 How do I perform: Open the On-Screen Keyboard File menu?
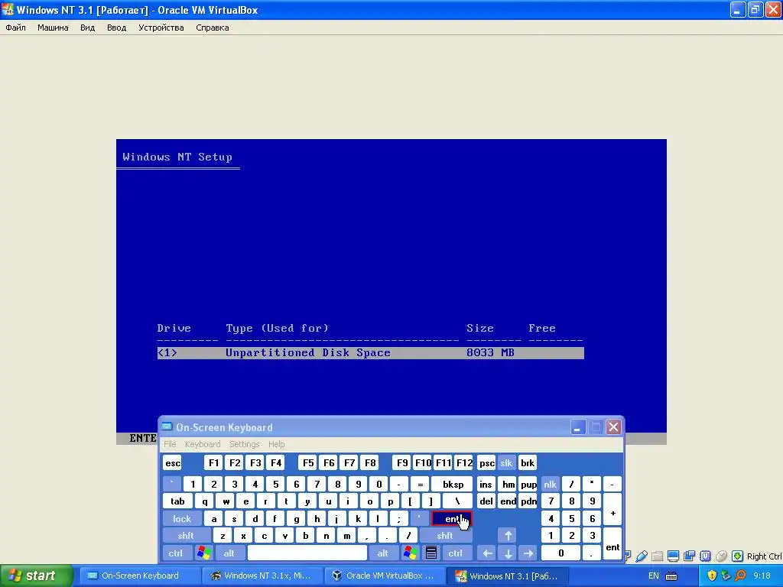click(x=170, y=444)
